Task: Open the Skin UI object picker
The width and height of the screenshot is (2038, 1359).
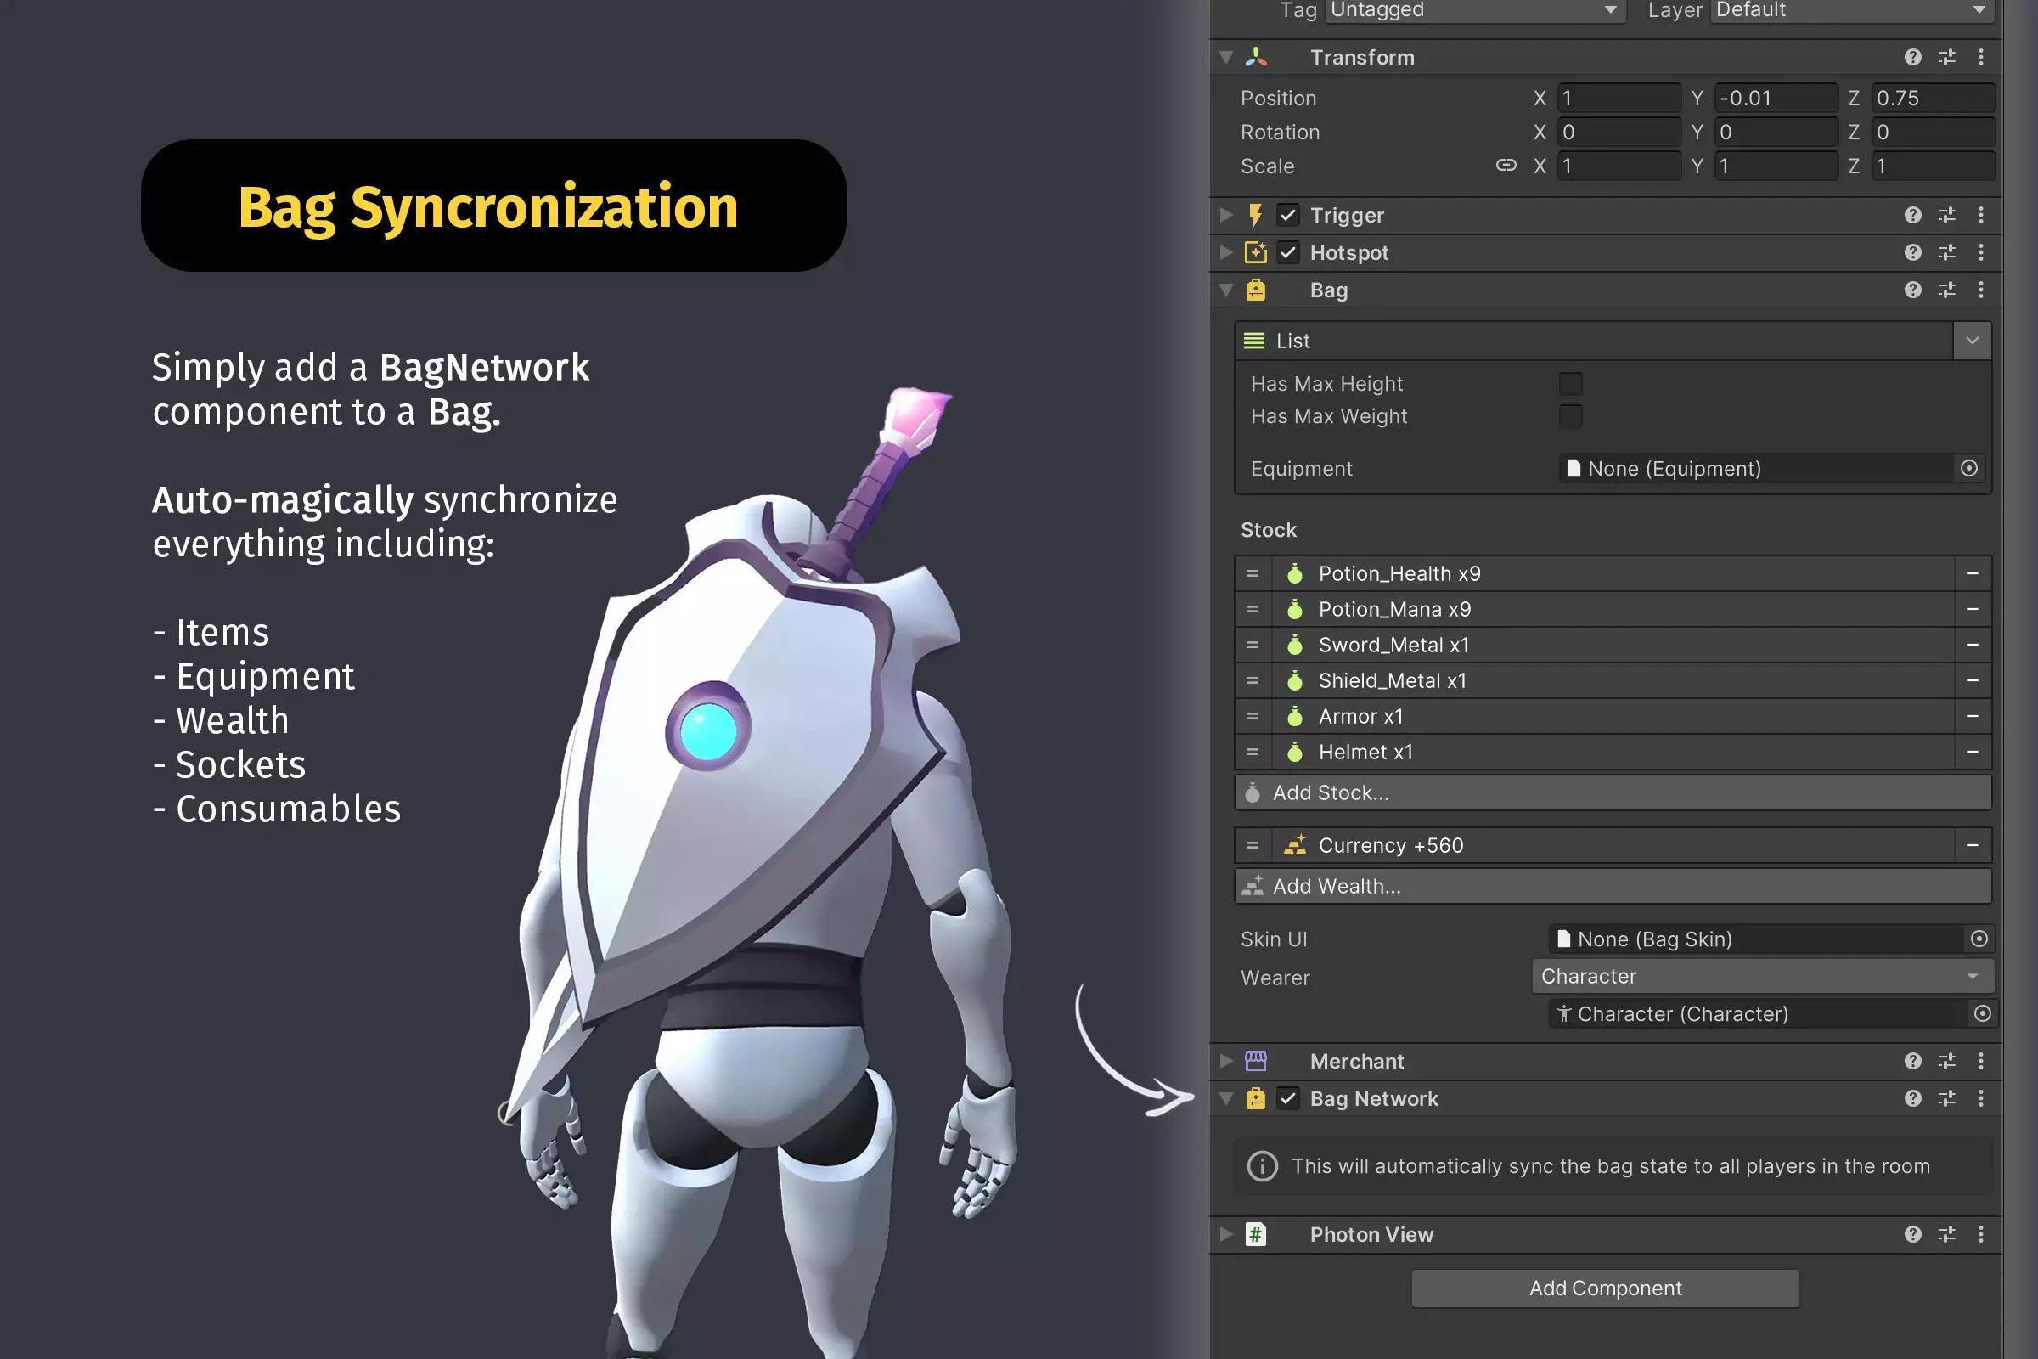Action: coord(1979,939)
